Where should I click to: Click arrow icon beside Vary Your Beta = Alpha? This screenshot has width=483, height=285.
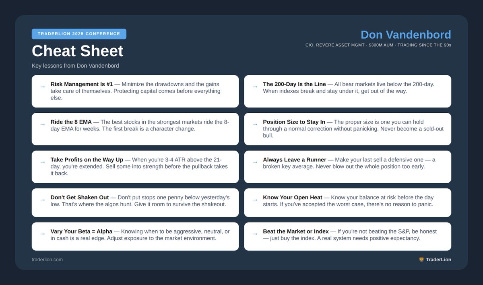42,234
